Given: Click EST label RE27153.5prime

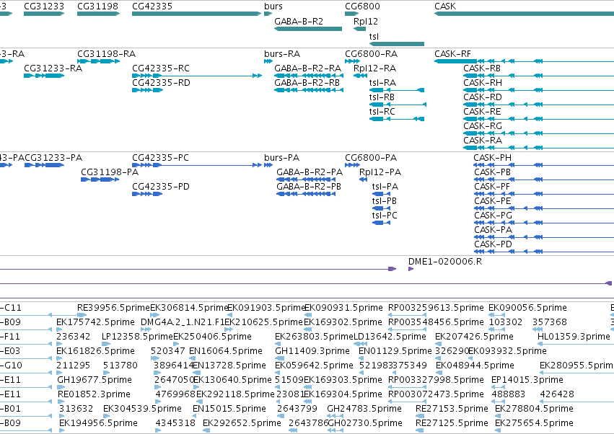Looking at the screenshot, I should tap(452, 409).
